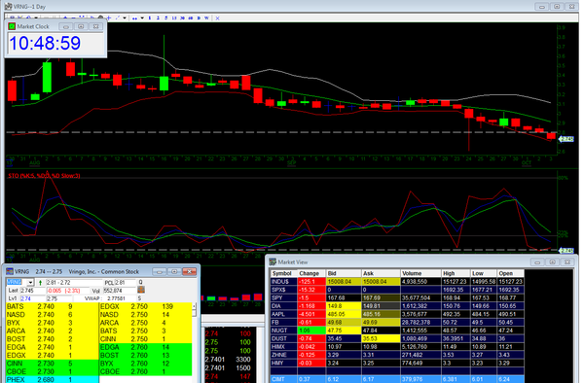
Task: Switch chart to 2-minute interval
Action: [x=158, y=17]
